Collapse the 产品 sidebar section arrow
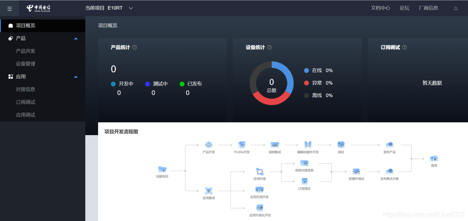Image resolution: width=468 pixels, height=221 pixels. pyautogui.click(x=76, y=38)
